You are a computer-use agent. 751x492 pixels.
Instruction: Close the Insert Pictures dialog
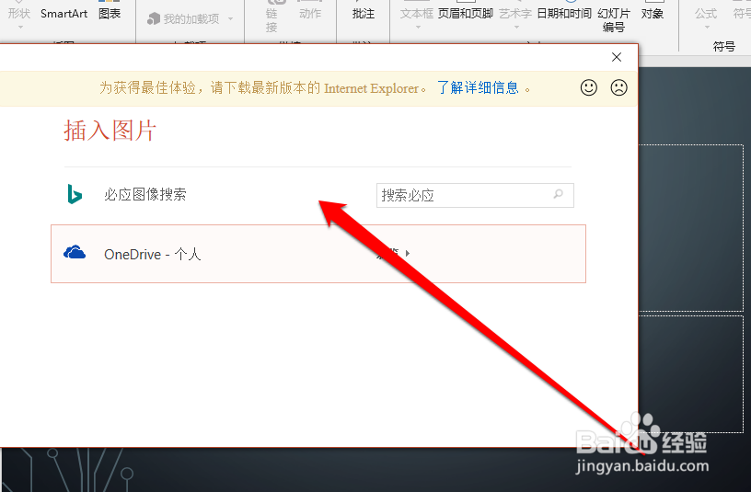coord(617,57)
